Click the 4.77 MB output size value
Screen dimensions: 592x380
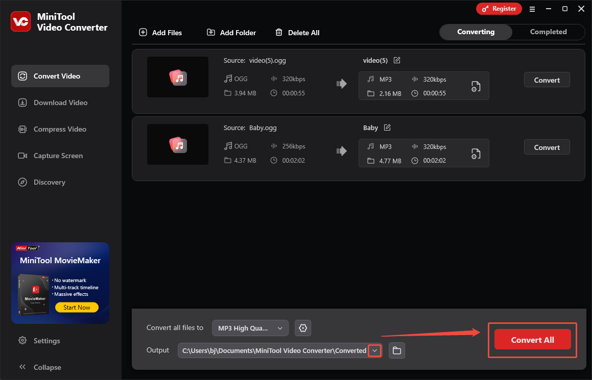pos(390,161)
